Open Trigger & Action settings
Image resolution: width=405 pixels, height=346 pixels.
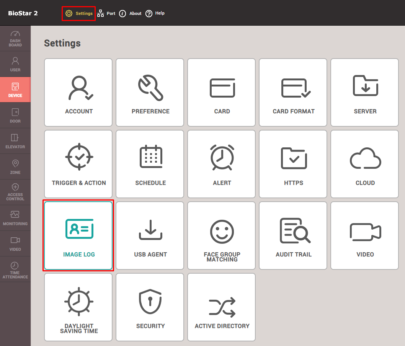(78, 164)
